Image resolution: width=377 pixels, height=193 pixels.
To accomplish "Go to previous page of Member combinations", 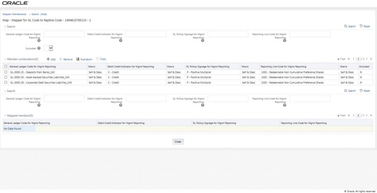I will 353,59.
